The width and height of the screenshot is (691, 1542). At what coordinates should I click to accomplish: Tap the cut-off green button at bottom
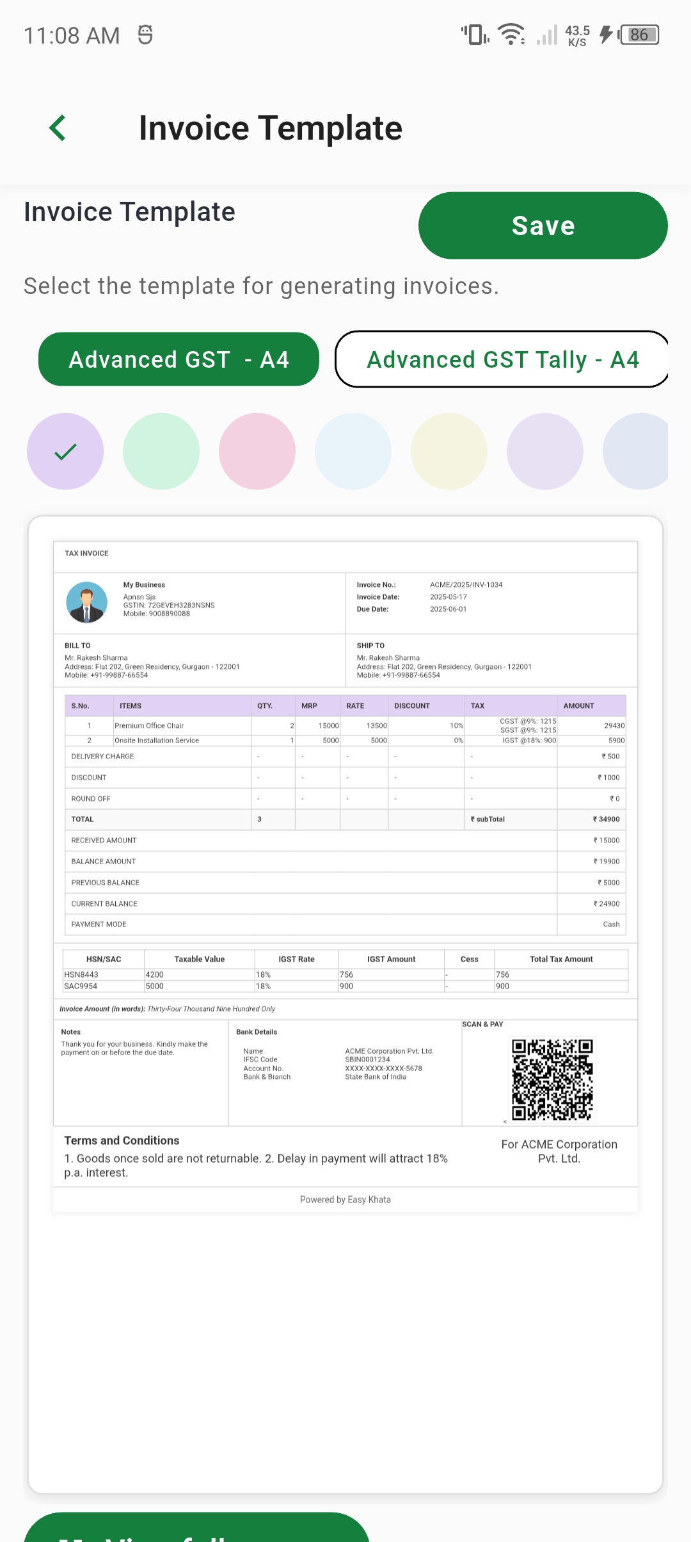(x=196, y=1527)
